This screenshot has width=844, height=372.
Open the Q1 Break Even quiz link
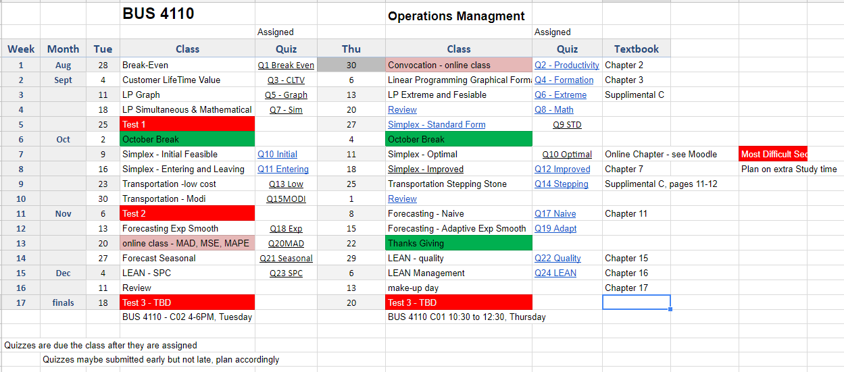[x=286, y=65]
